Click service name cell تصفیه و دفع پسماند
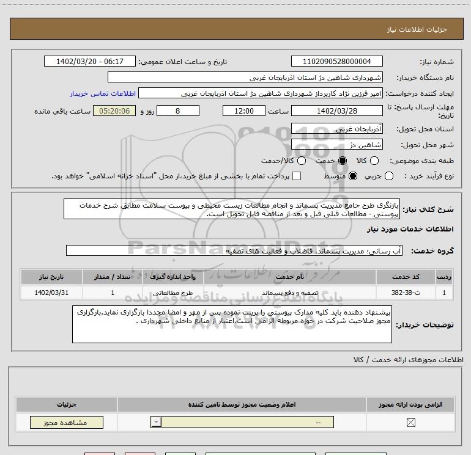This screenshot has height=455, width=471. click(x=290, y=293)
